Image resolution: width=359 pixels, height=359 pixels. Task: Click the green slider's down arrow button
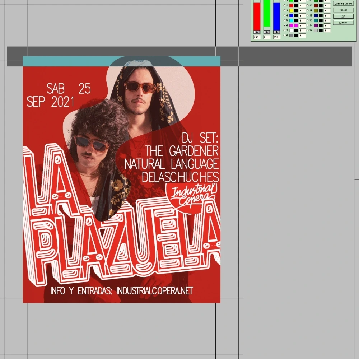(267, 32)
